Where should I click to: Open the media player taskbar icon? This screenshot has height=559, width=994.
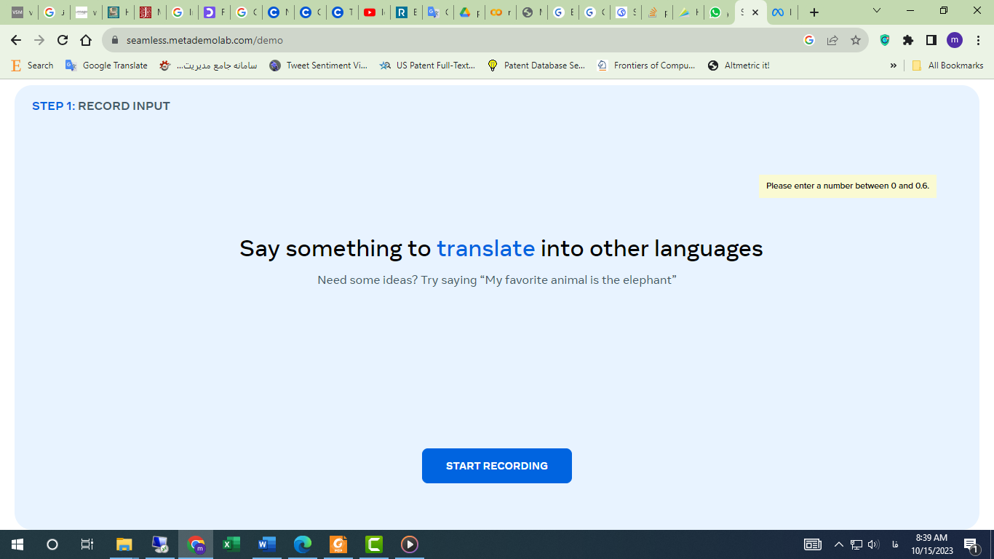410,544
